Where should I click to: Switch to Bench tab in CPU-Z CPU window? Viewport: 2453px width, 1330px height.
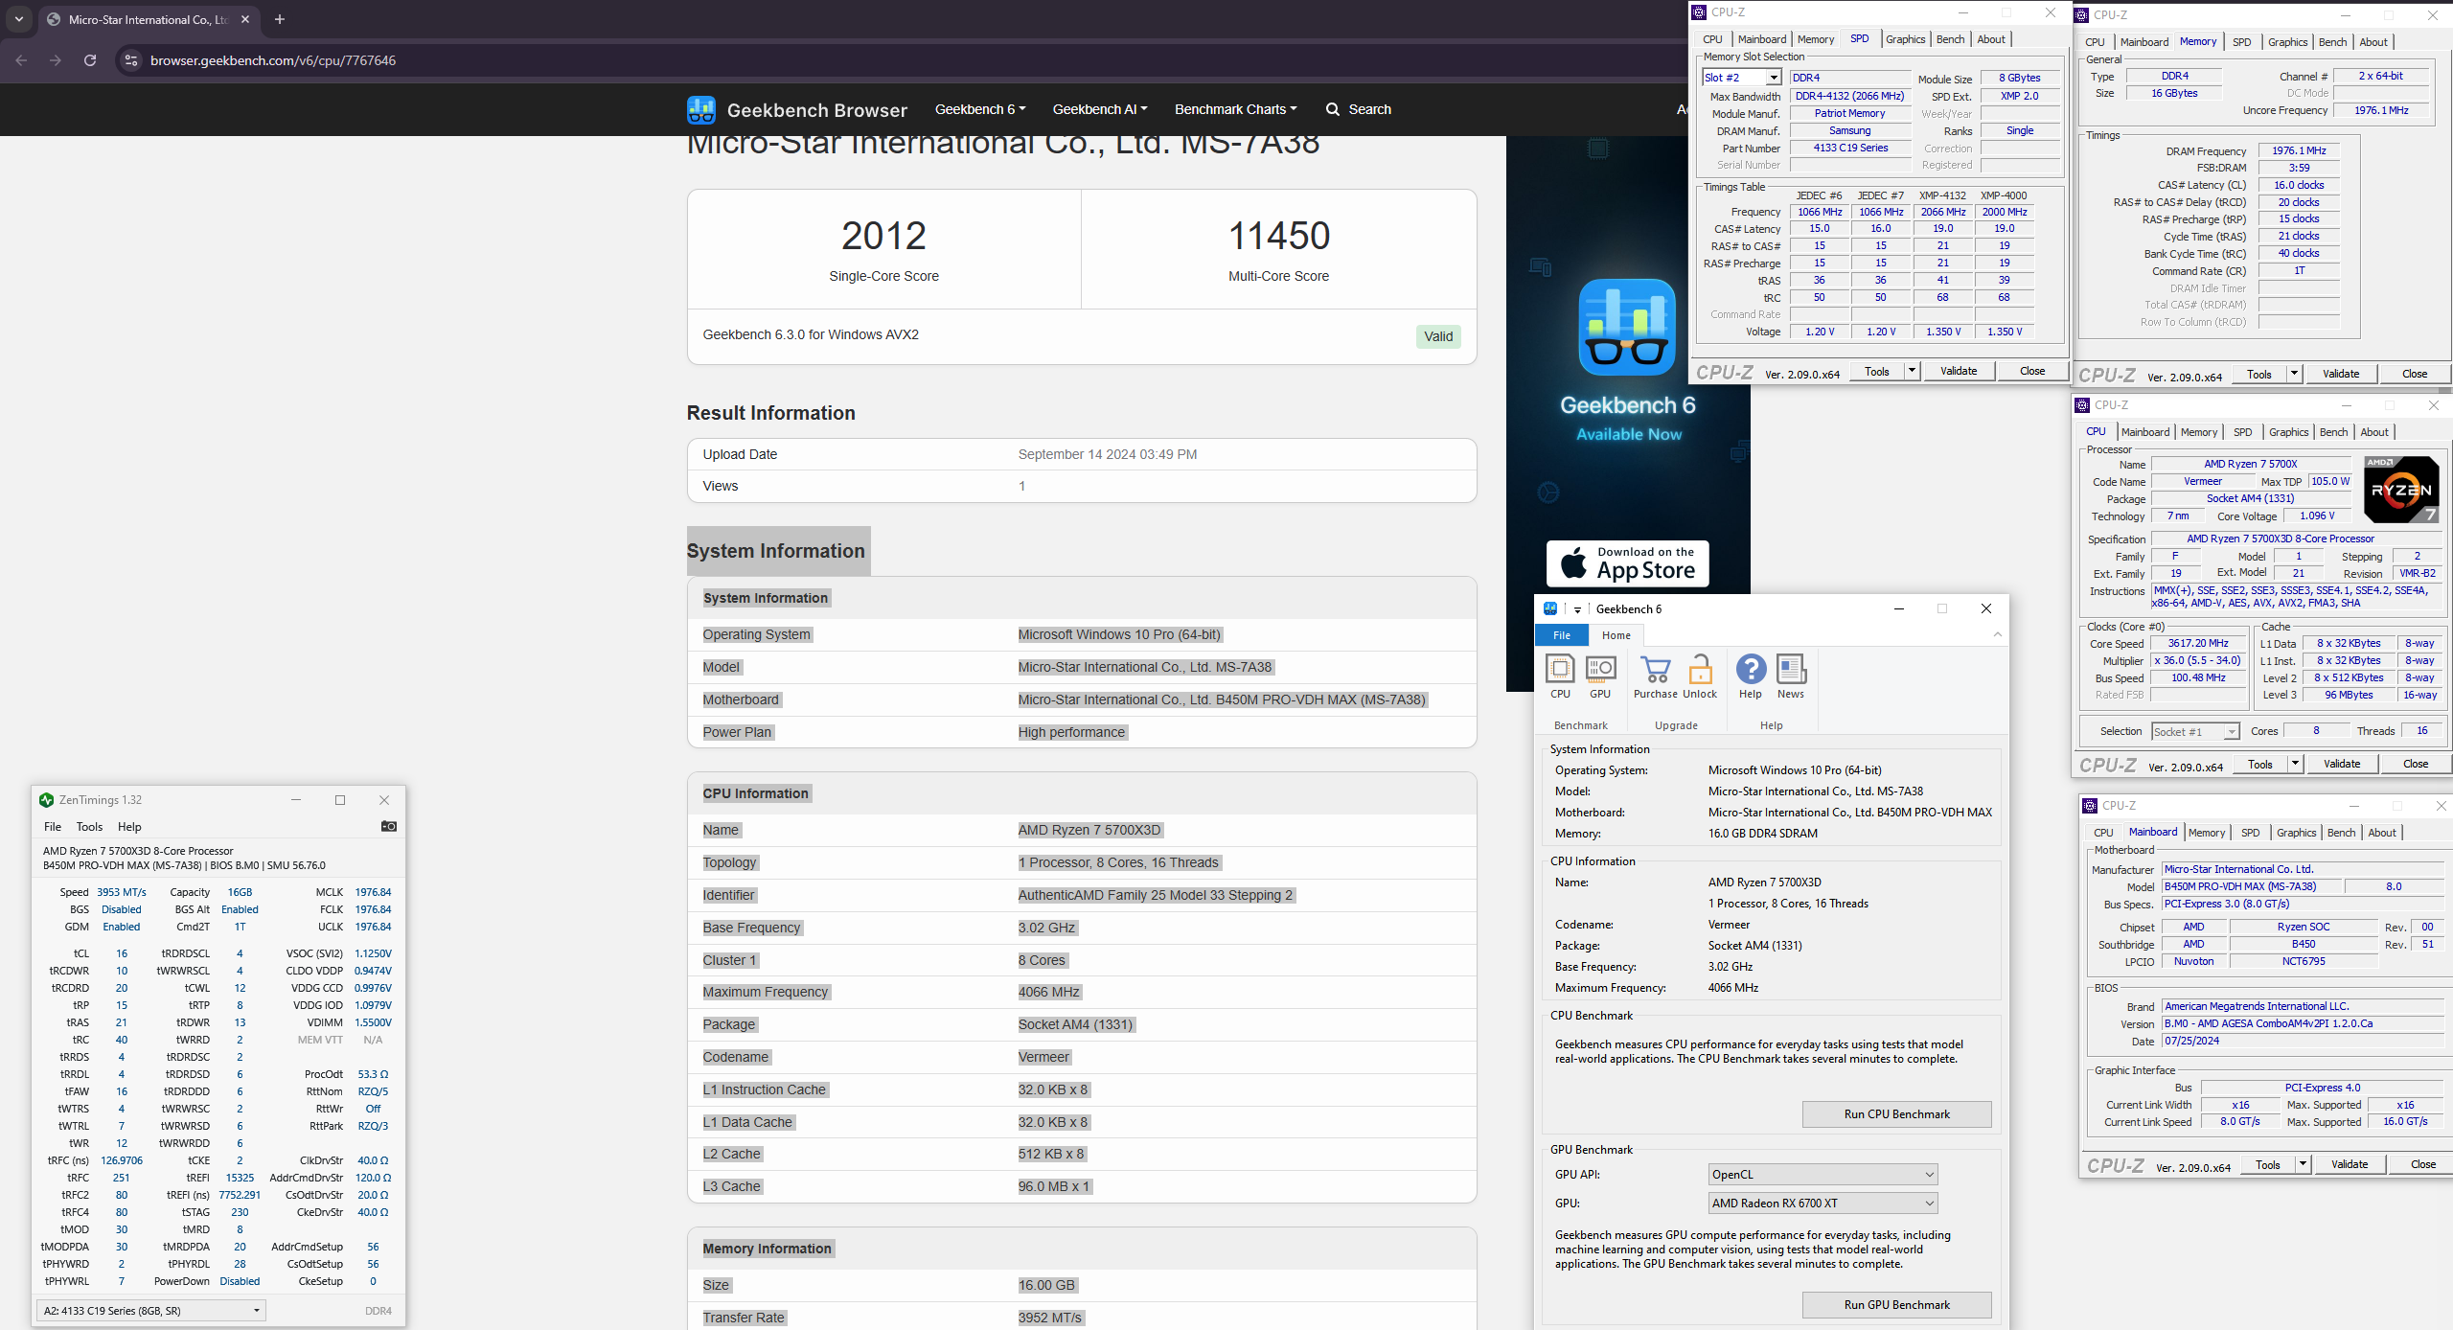2333,432
